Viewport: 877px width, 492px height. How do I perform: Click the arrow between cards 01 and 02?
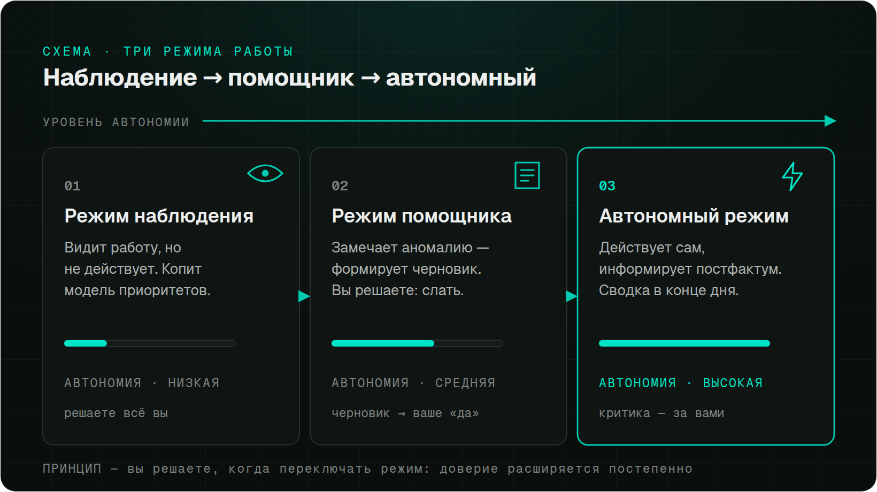tap(304, 296)
